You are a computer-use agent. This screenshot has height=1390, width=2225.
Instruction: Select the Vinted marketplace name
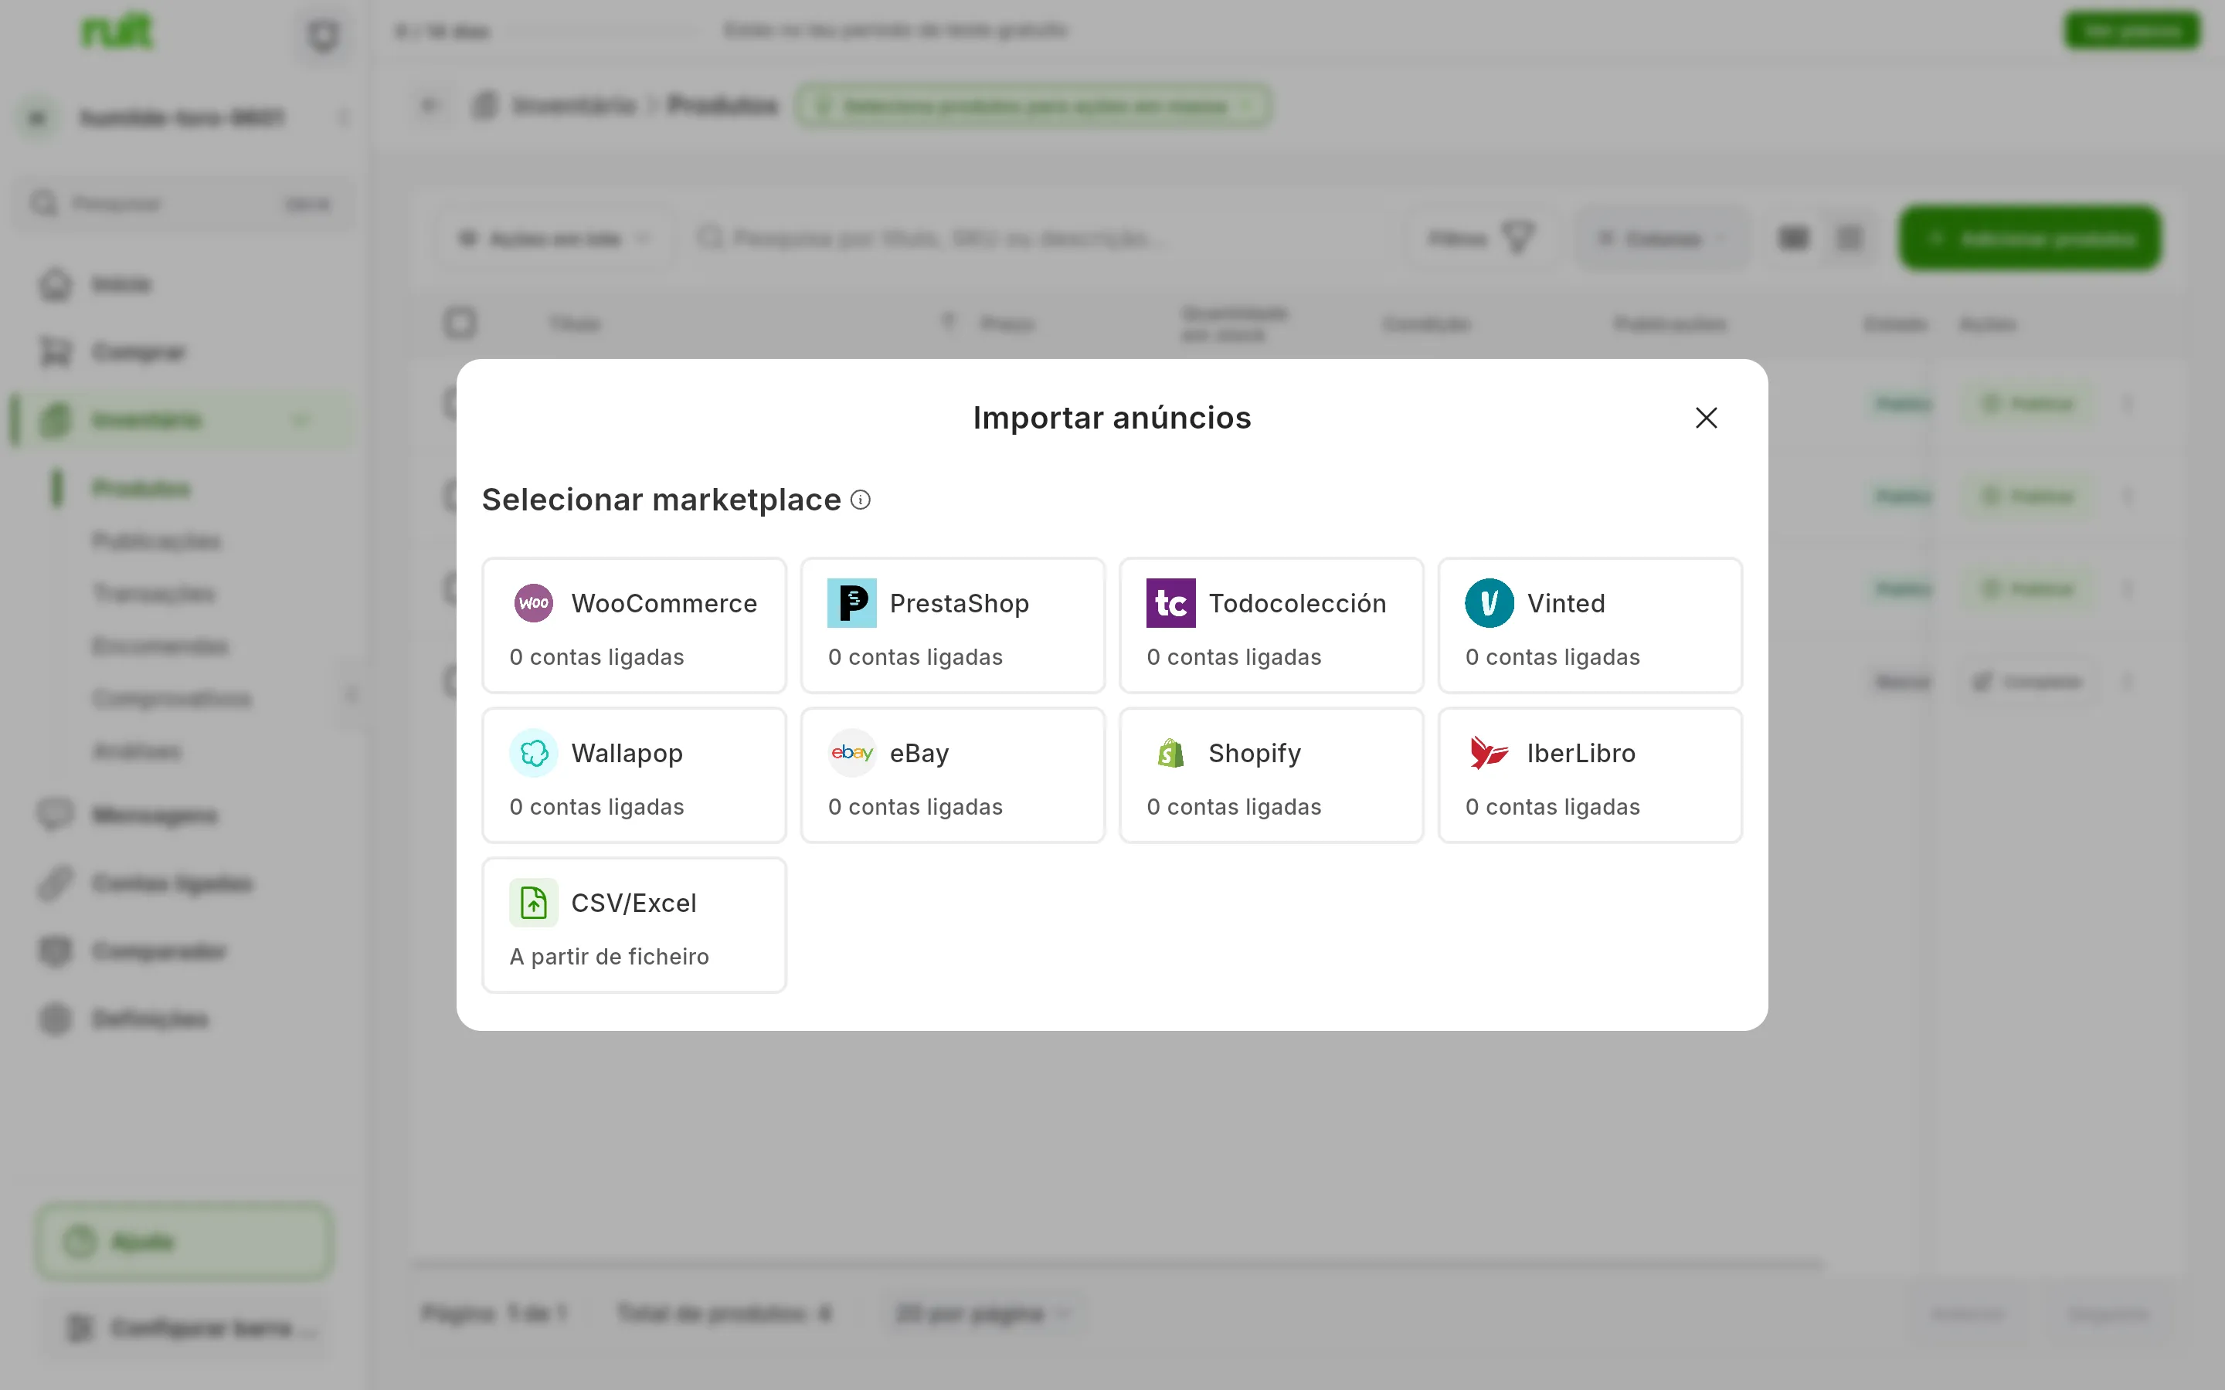pyautogui.click(x=1566, y=603)
